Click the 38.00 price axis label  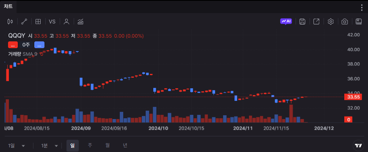click(x=354, y=64)
